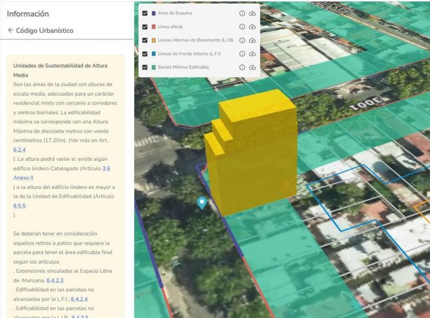The image size is (430, 318).
Task: Download Líneas de Frente Interno layer
Action: (252, 54)
